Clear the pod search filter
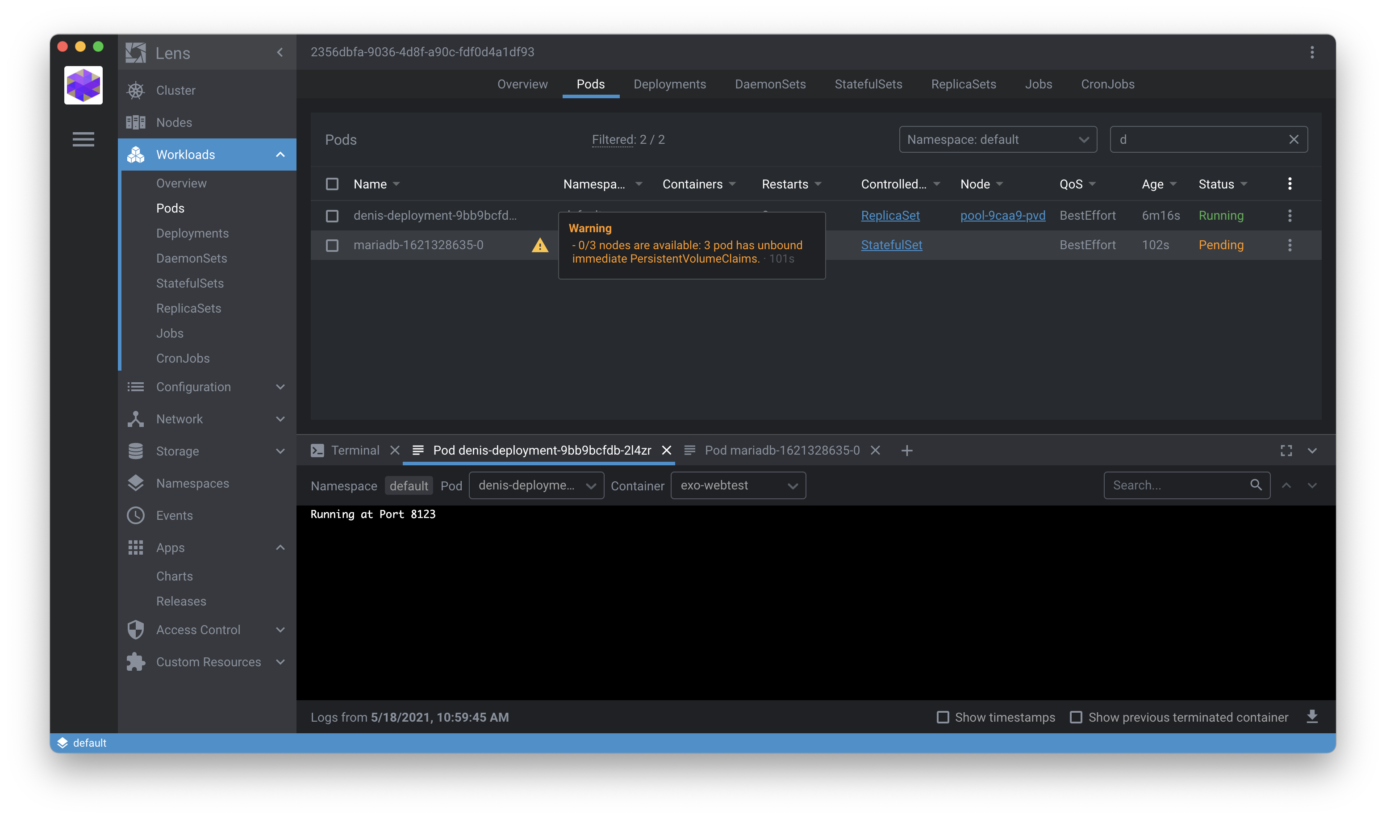1386x819 pixels. tap(1294, 140)
